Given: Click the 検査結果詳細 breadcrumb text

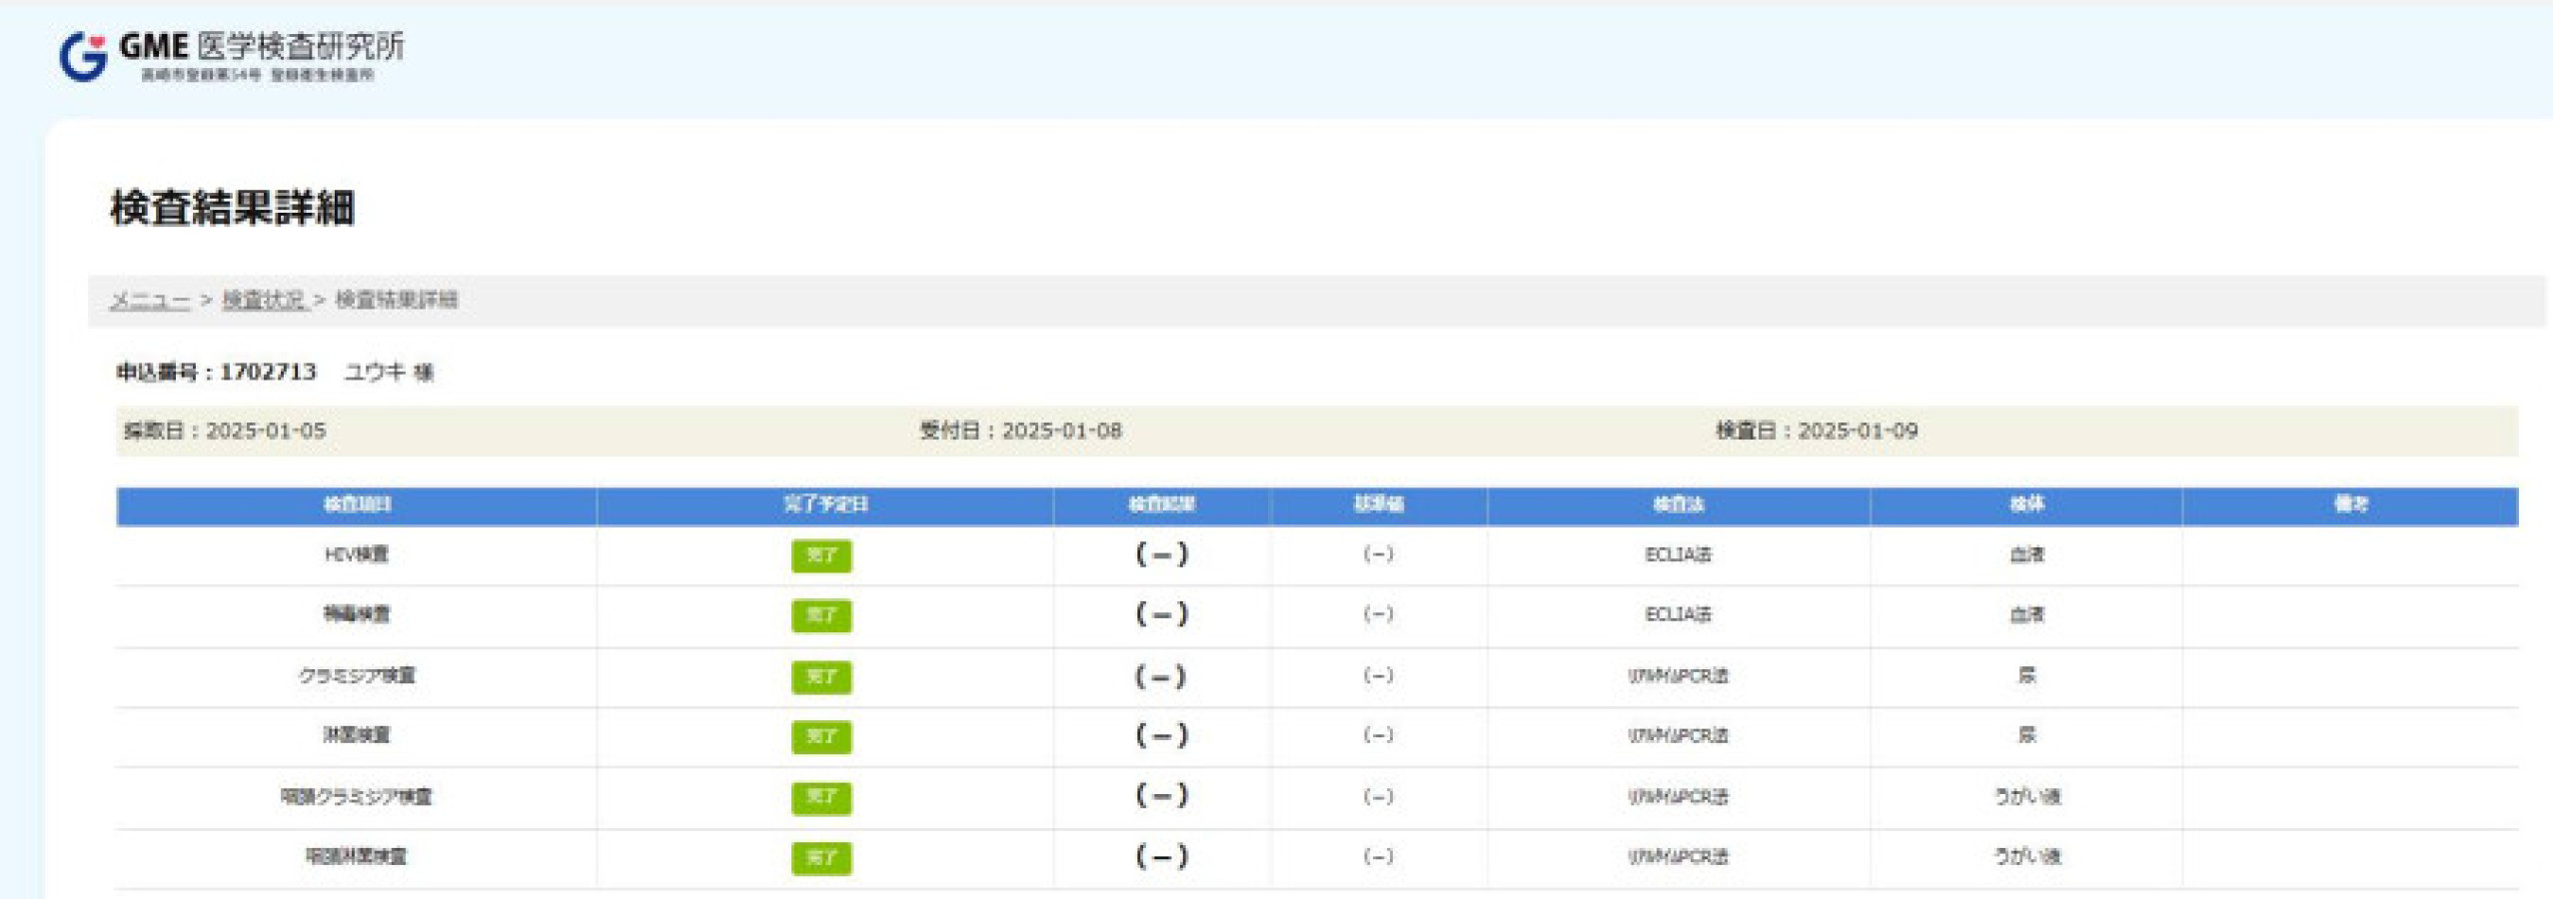Looking at the screenshot, I should click(x=397, y=300).
